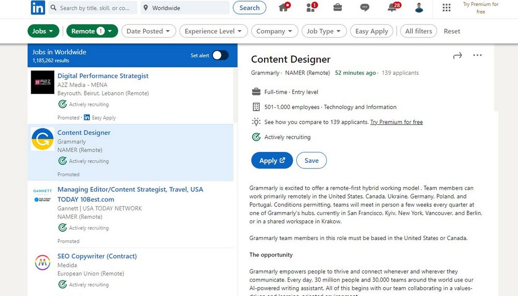Click the 'Full-time · Entry level' text
The height and width of the screenshot is (296, 518).
(291, 92)
